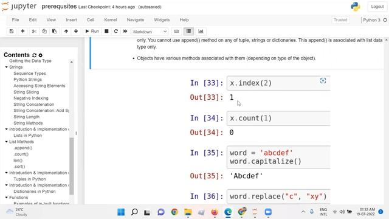Click the word.replace code cell
Image resolution: width=389 pixels, height=219 pixels.
click(x=278, y=196)
